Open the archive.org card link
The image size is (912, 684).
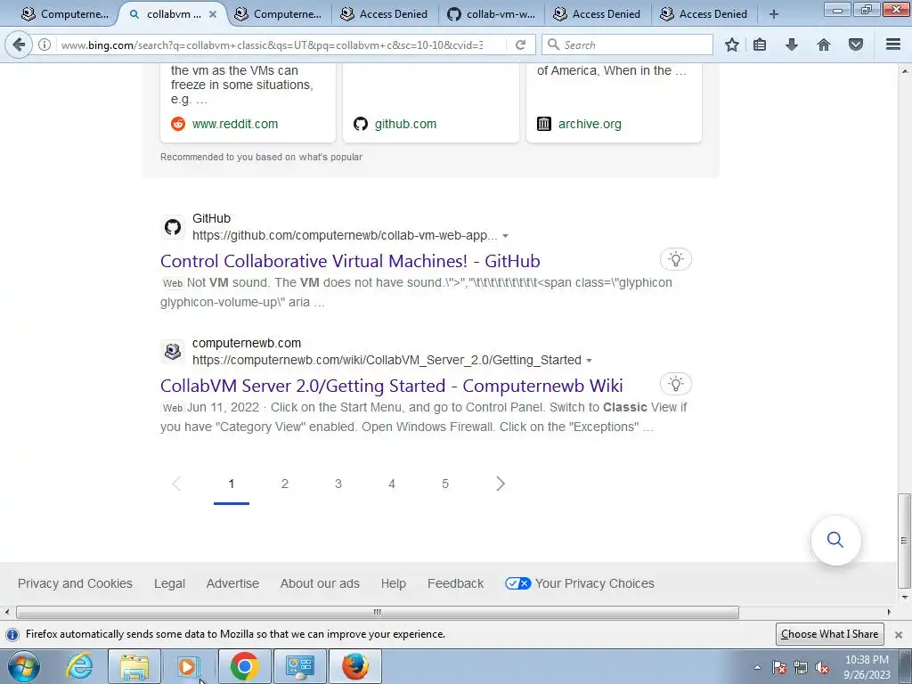[x=590, y=124]
